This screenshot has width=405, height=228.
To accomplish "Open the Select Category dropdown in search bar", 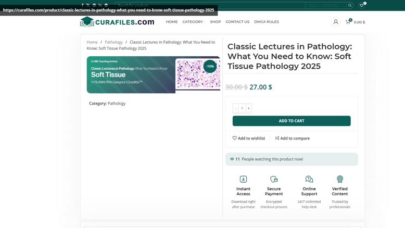I will coord(326,5).
